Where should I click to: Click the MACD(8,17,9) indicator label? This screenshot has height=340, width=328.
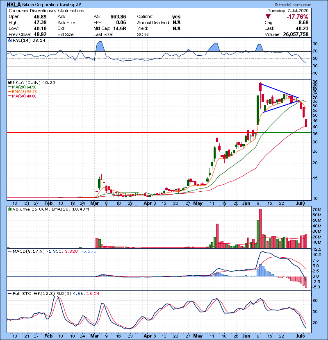(x=28, y=251)
